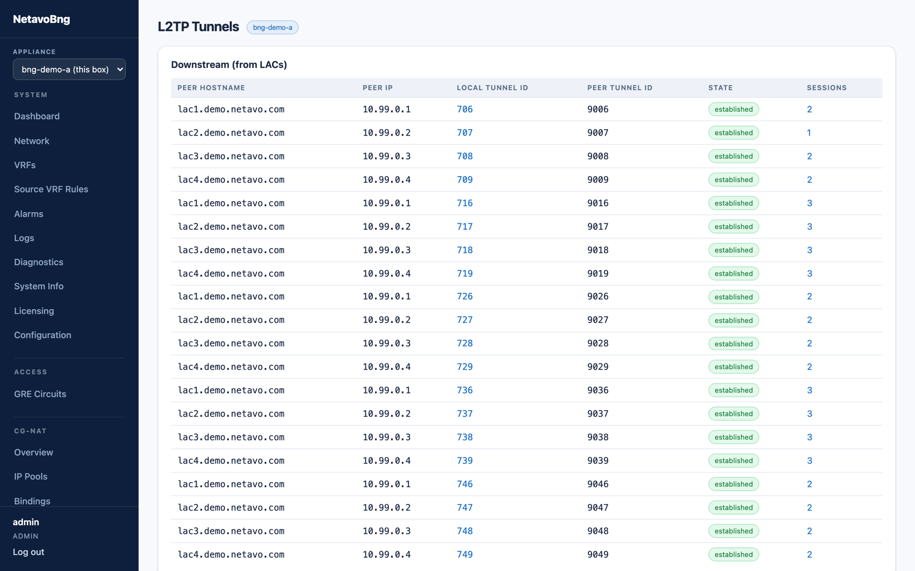The height and width of the screenshot is (571, 915).
Task: Open the Network page
Action: [x=32, y=141]
